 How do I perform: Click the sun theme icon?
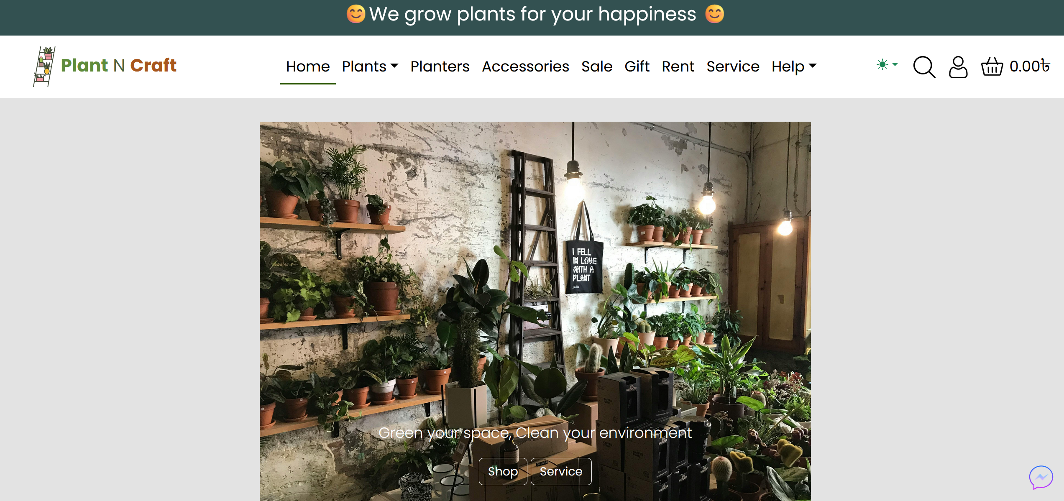tap(882, 64)
